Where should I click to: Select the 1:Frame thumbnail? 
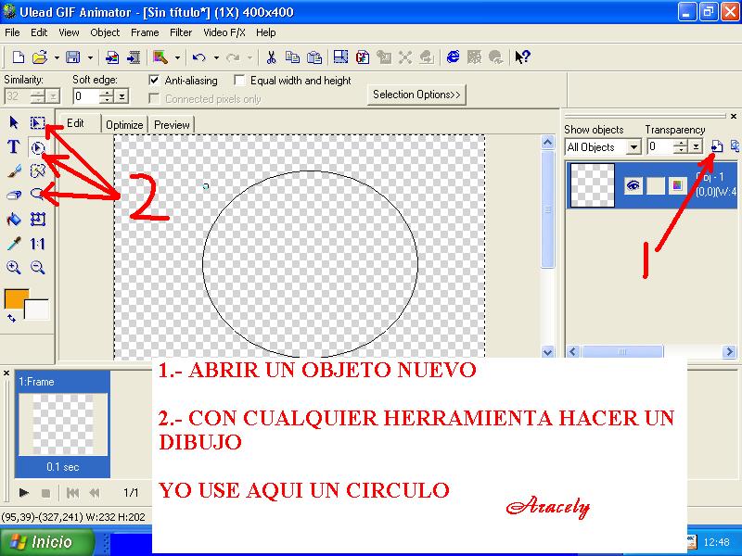tap(62, 423)
